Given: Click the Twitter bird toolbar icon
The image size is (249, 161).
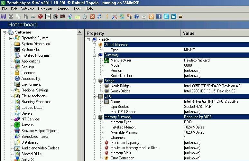Looking at the screenshot, I should tap(166, 16).
